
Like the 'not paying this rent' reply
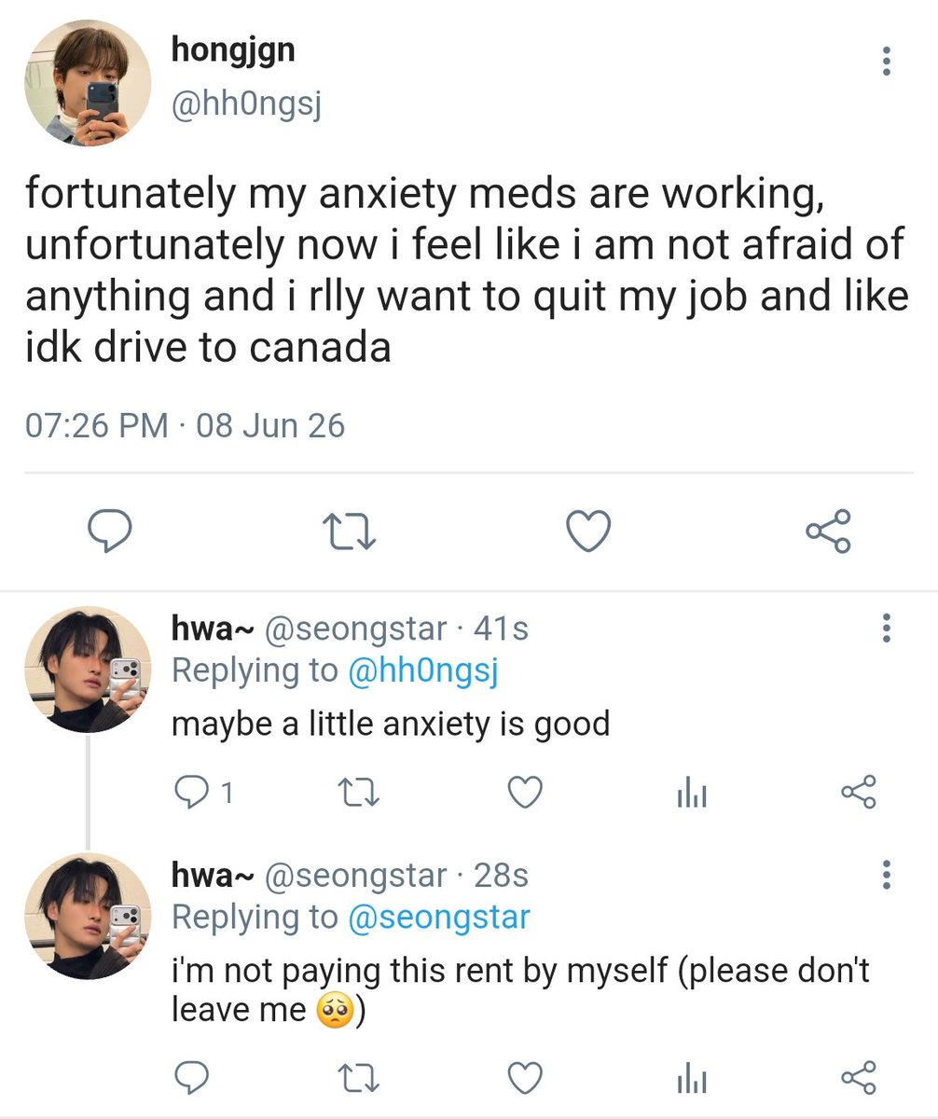pyautogui.click(x=526, y=1079)
